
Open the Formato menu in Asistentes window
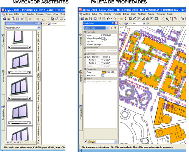40,14
